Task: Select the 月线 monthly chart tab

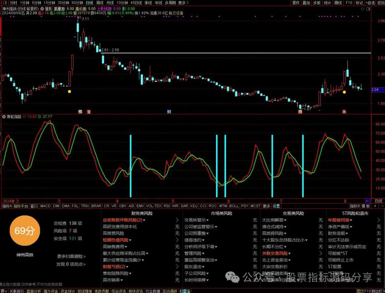Action: click(110, 3)
